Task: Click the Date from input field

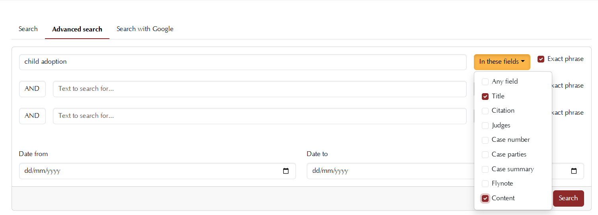Action: pyautogui.click(x=157, y=171)
